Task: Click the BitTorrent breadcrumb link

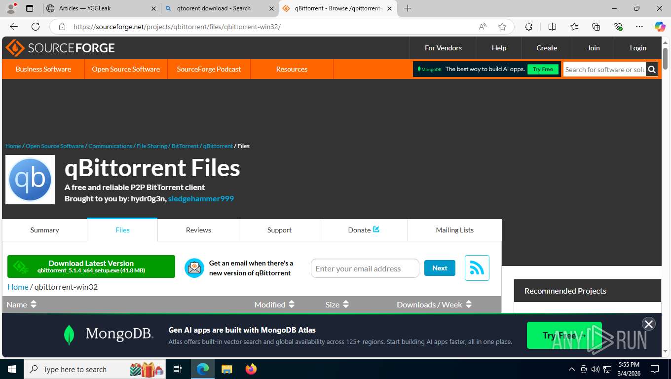Action: (x=185, y=146)
